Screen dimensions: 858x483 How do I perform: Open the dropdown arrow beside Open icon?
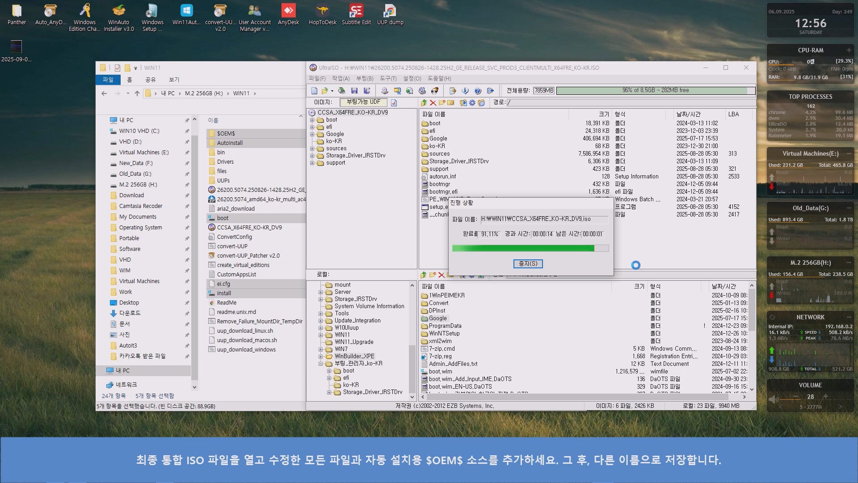tap(332, 91)
